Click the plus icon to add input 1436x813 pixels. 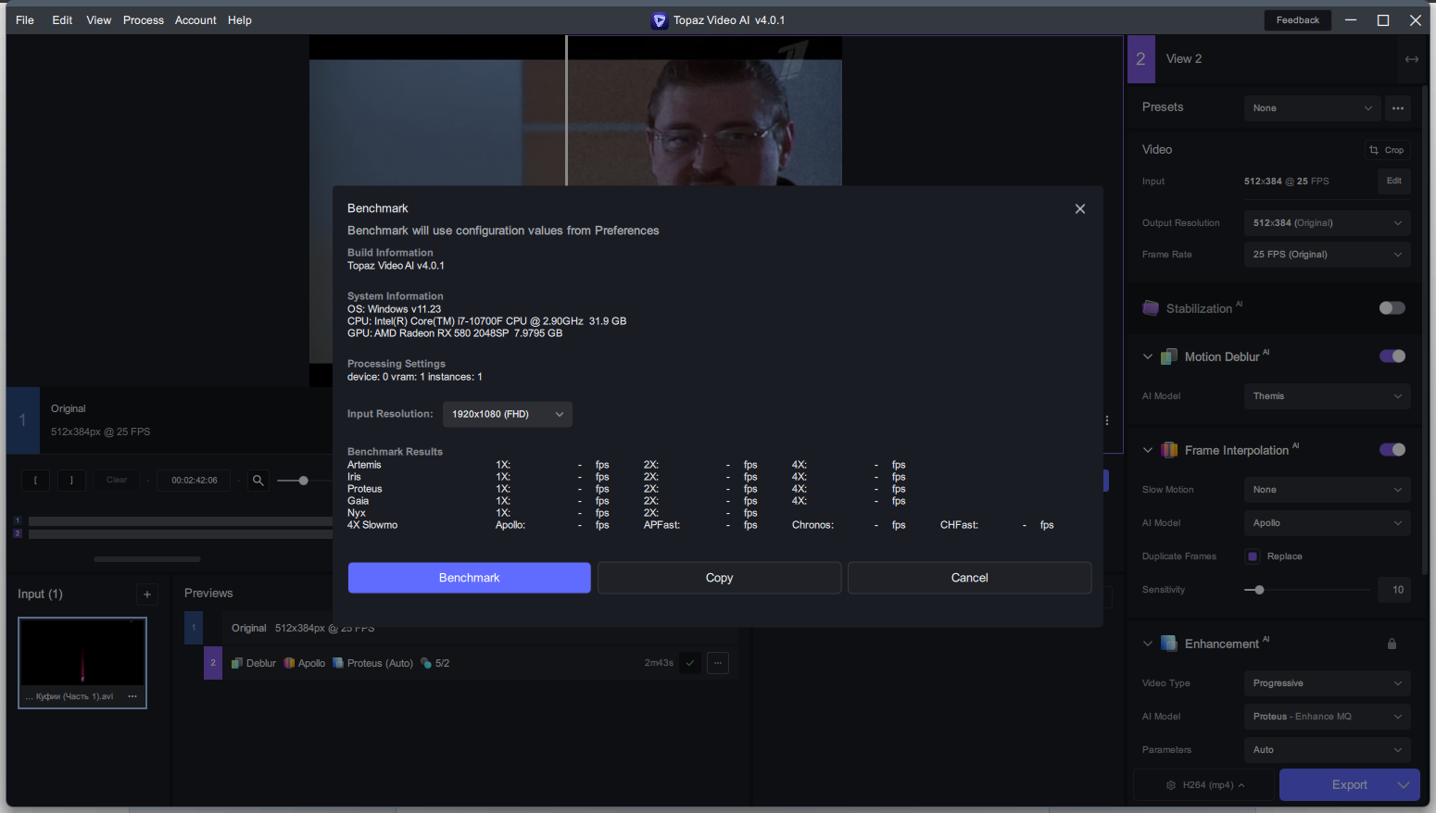[x=147, y=594]
